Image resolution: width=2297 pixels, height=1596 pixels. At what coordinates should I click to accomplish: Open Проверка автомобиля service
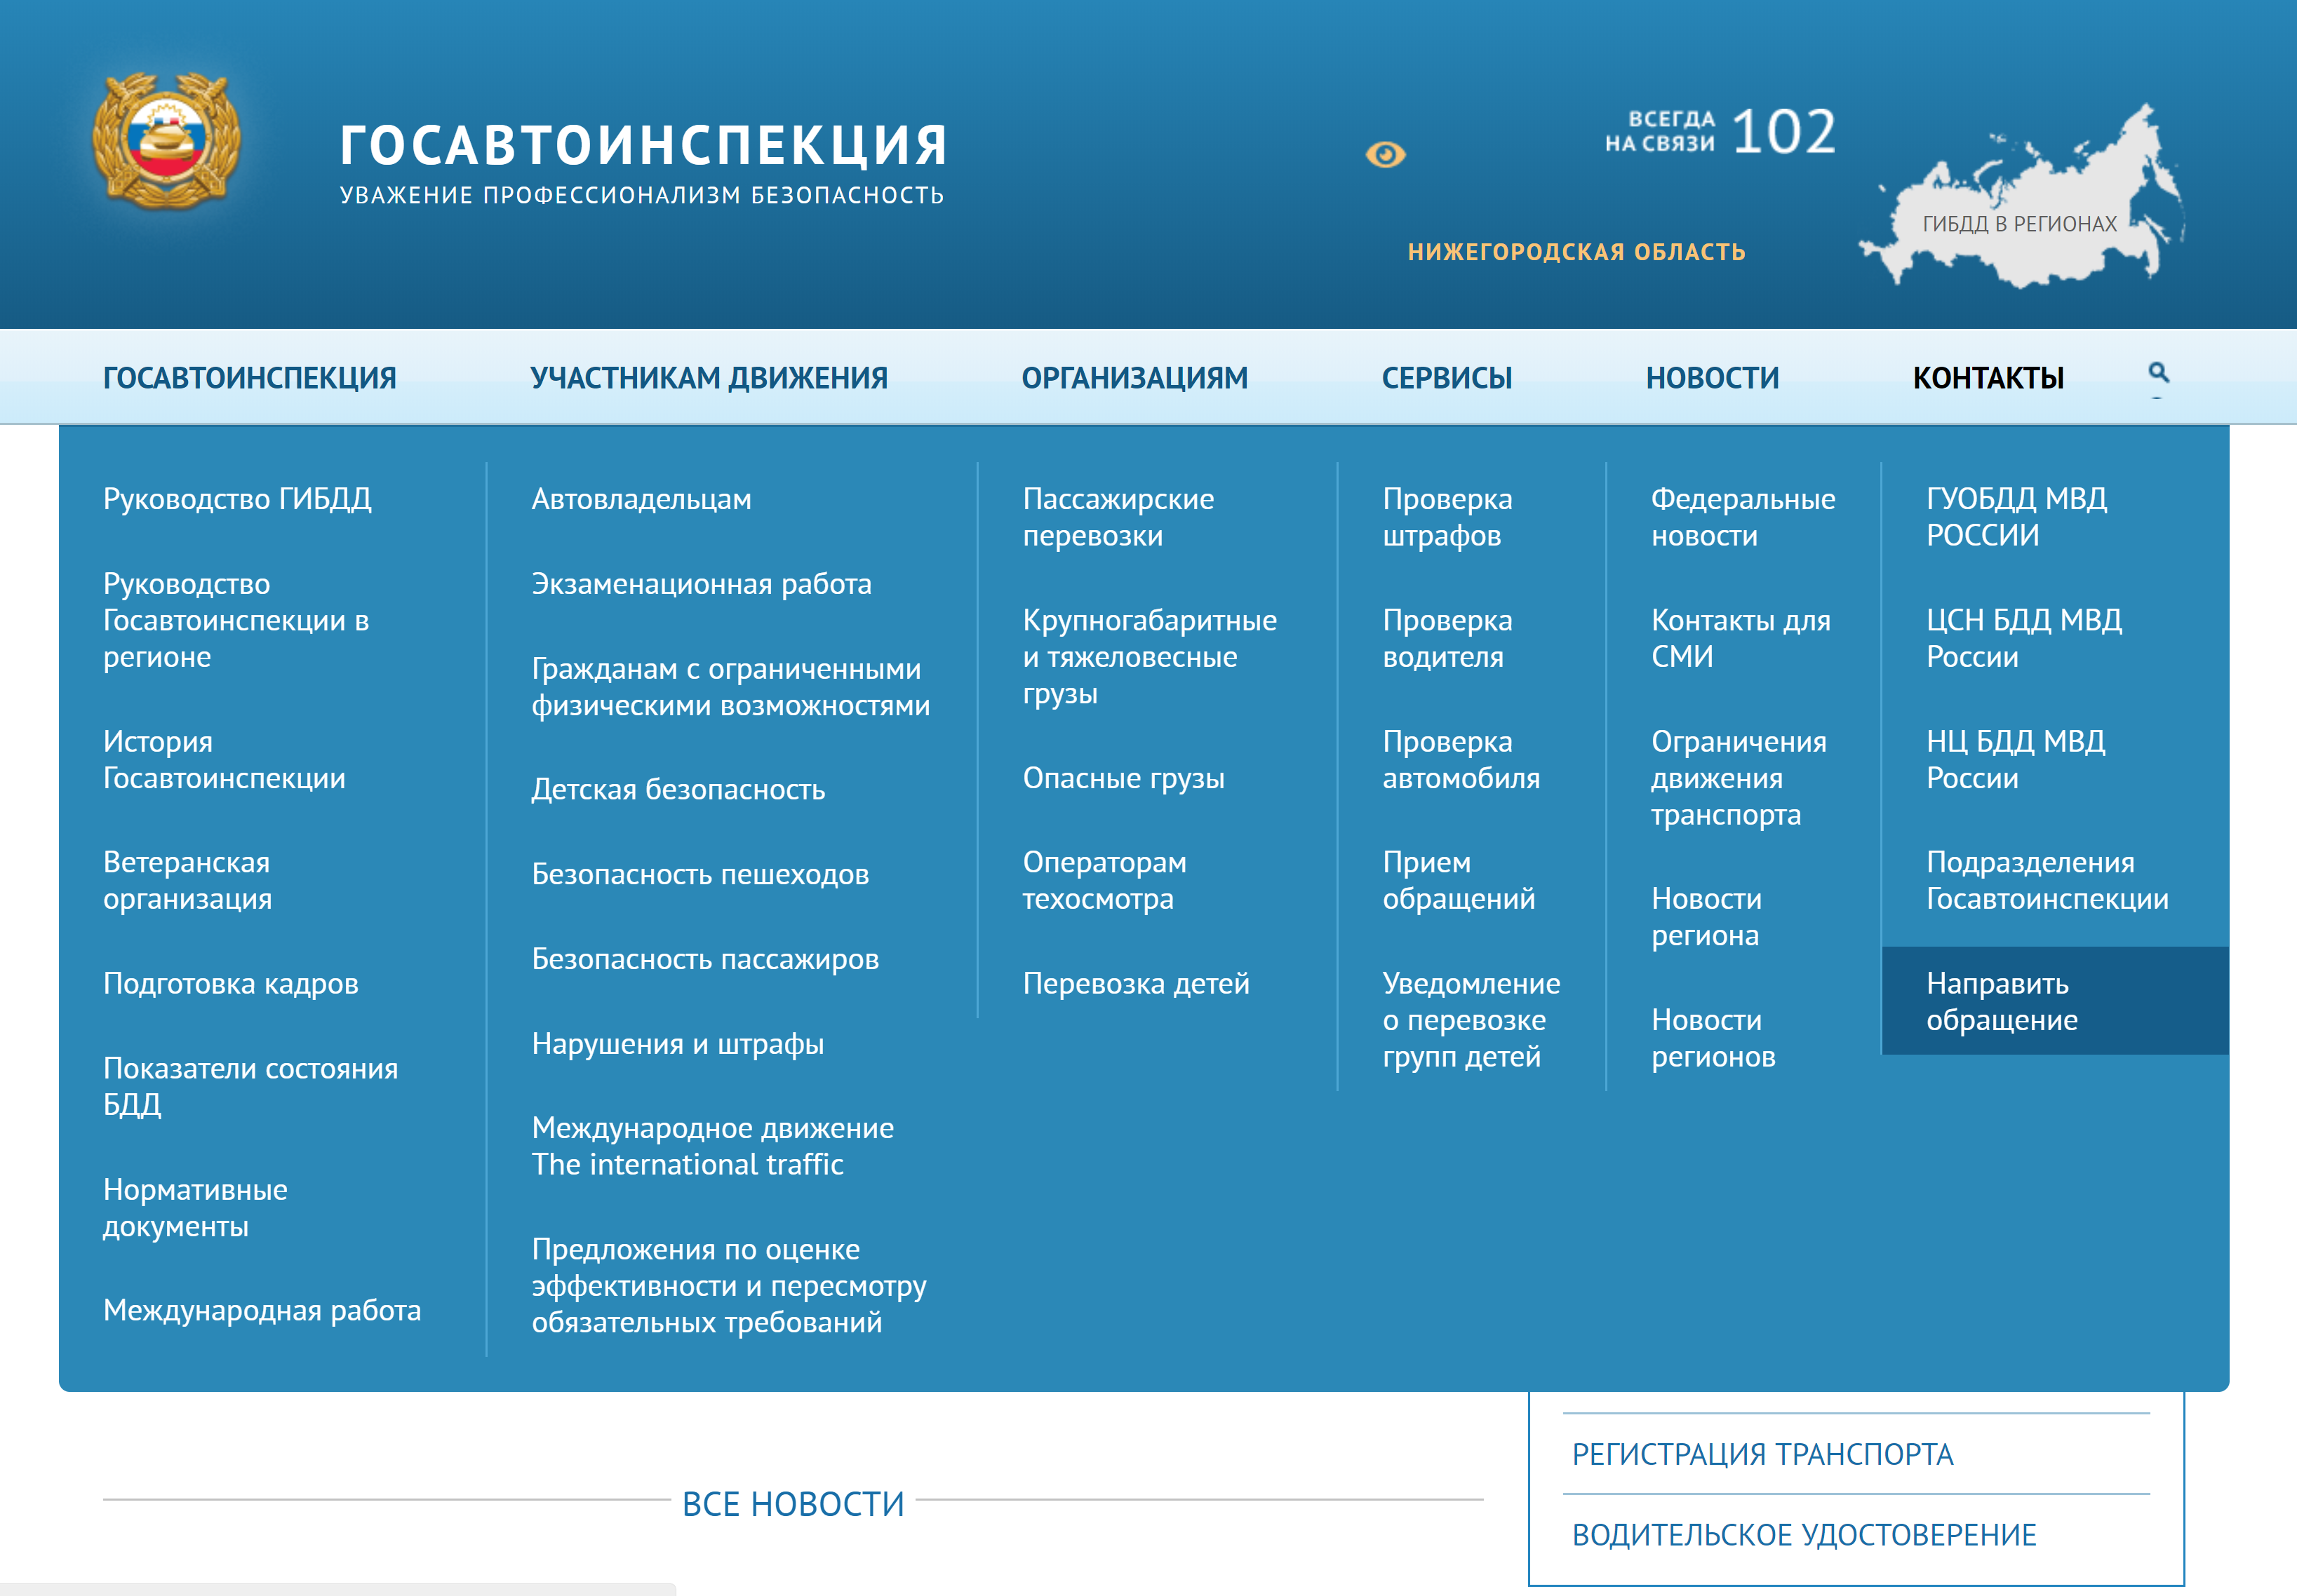point(1461,760)
